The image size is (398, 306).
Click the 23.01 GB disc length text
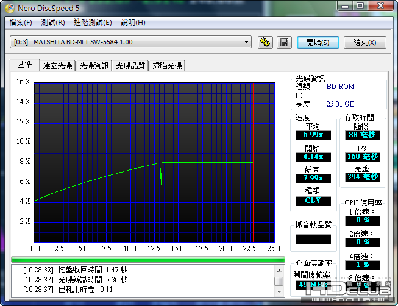(x=340, y=104)
